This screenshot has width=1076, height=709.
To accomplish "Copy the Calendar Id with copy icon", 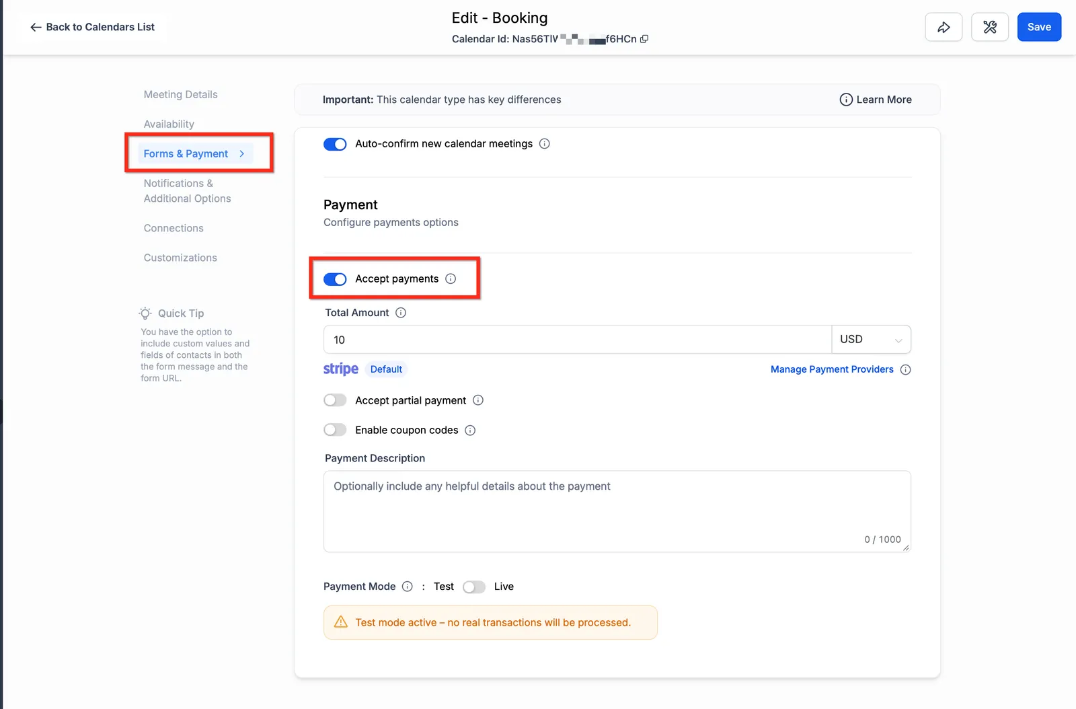I will point(644,39).
